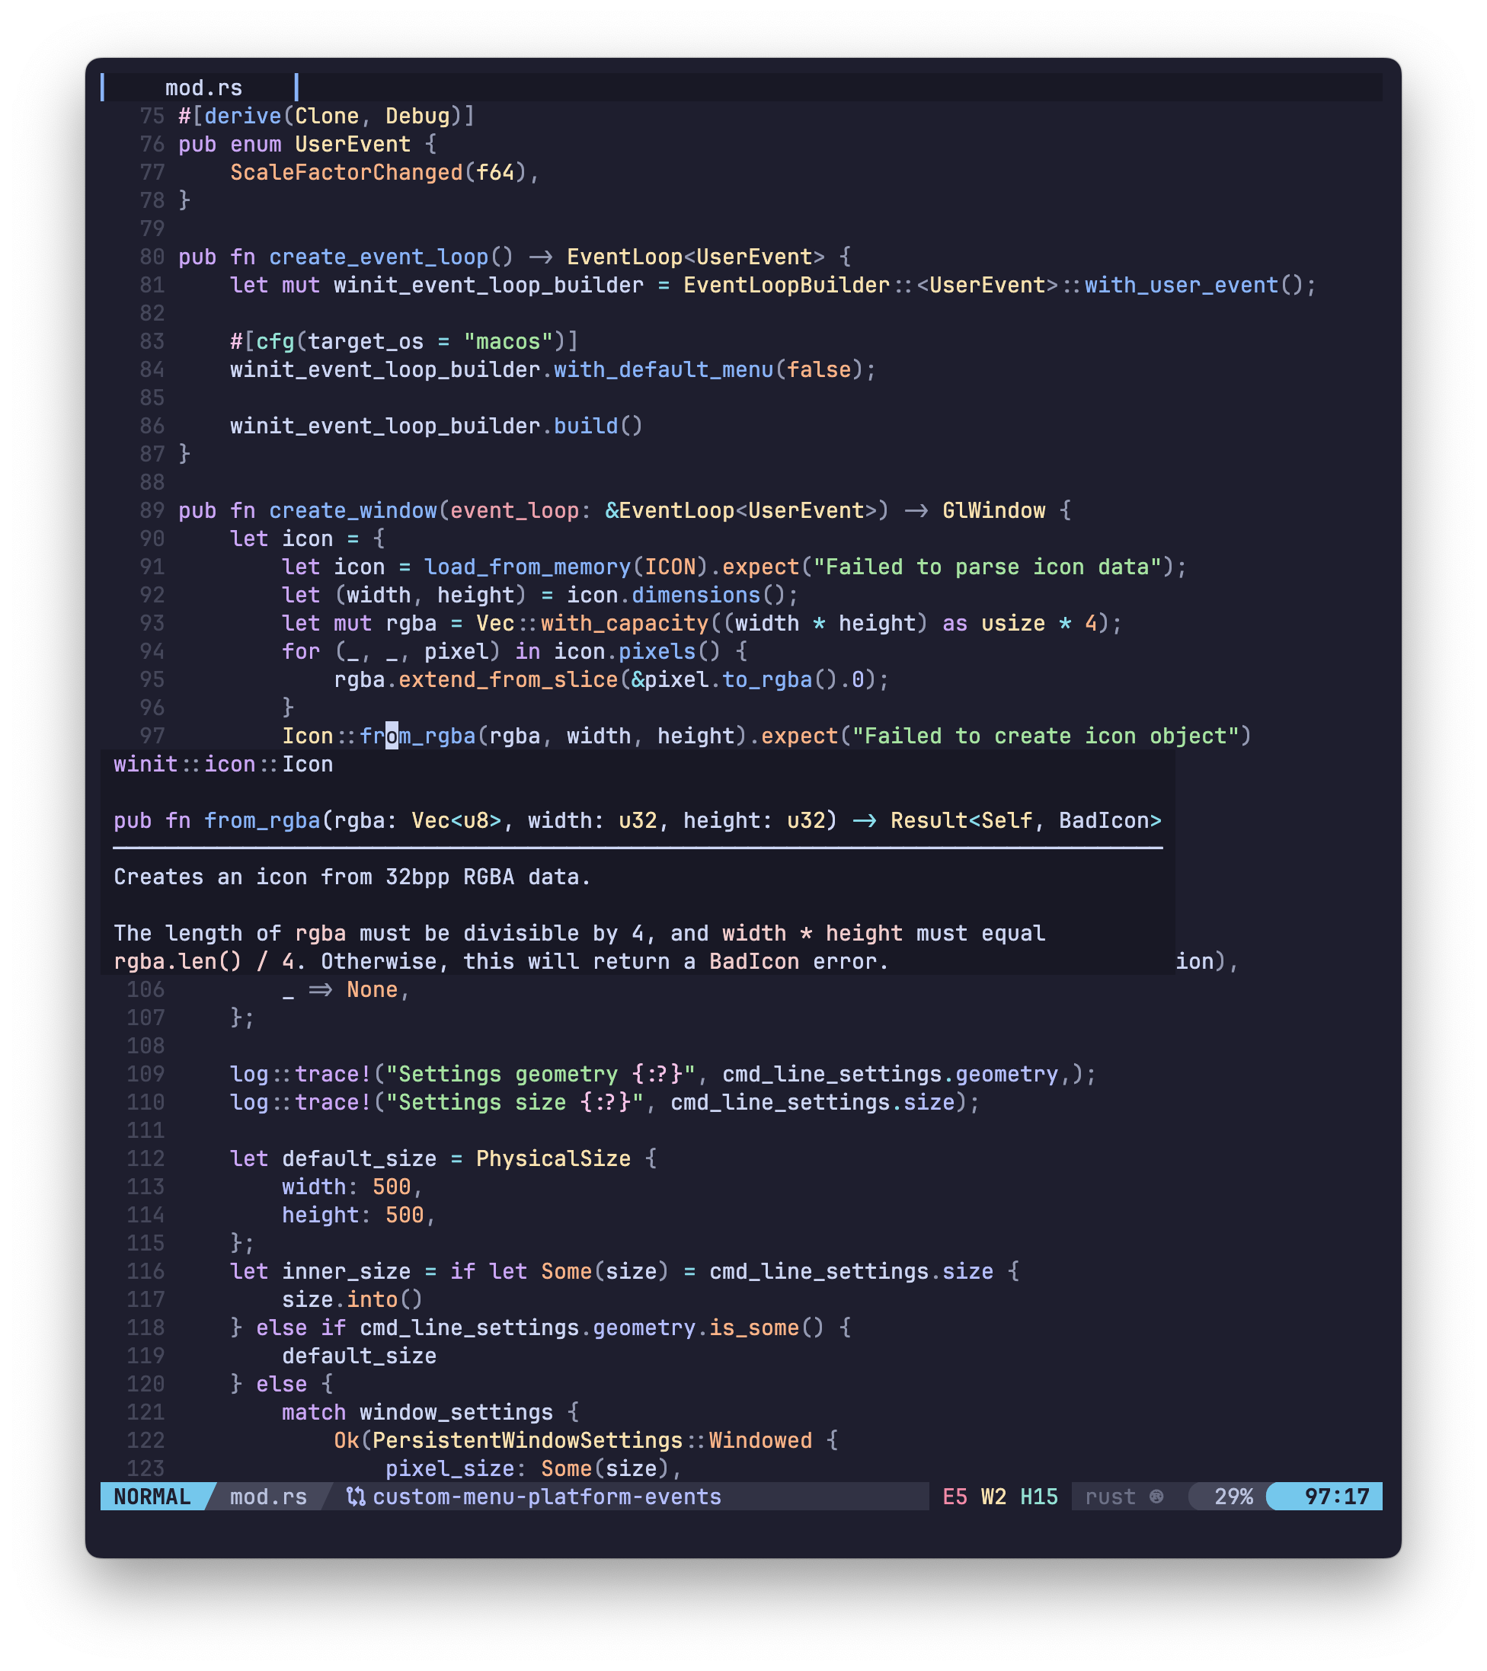
Task: Click the rust filetype icon in statusline
Action: click(1156, 1496)
